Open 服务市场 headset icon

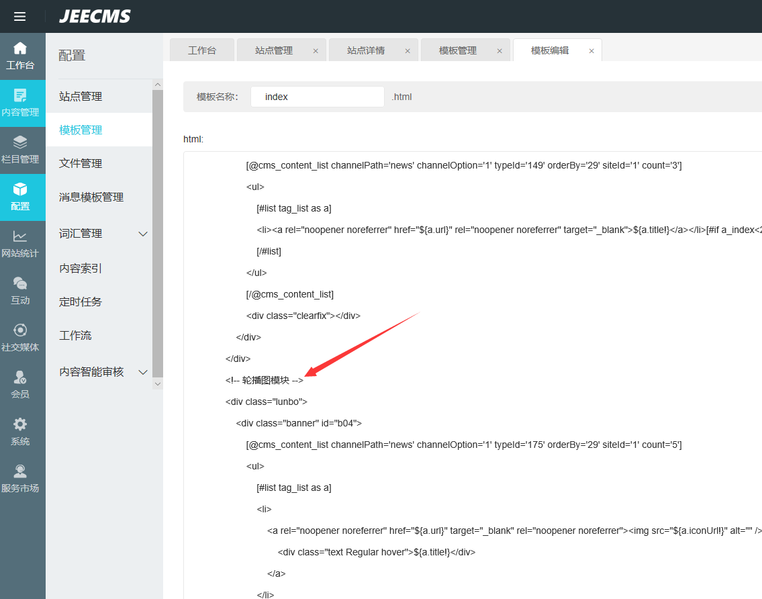pos(20,471)
